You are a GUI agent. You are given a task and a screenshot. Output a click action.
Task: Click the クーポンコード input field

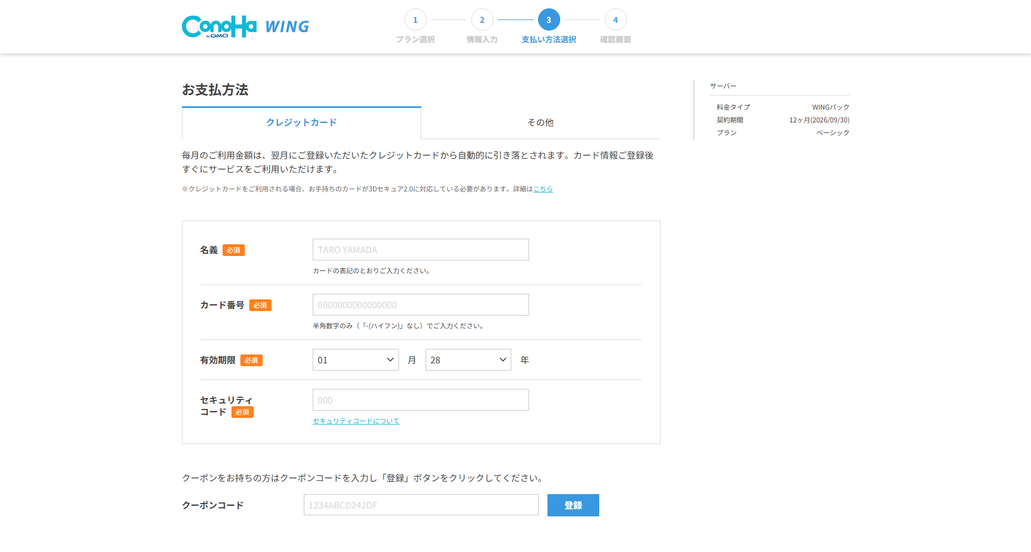click(421, 505)
